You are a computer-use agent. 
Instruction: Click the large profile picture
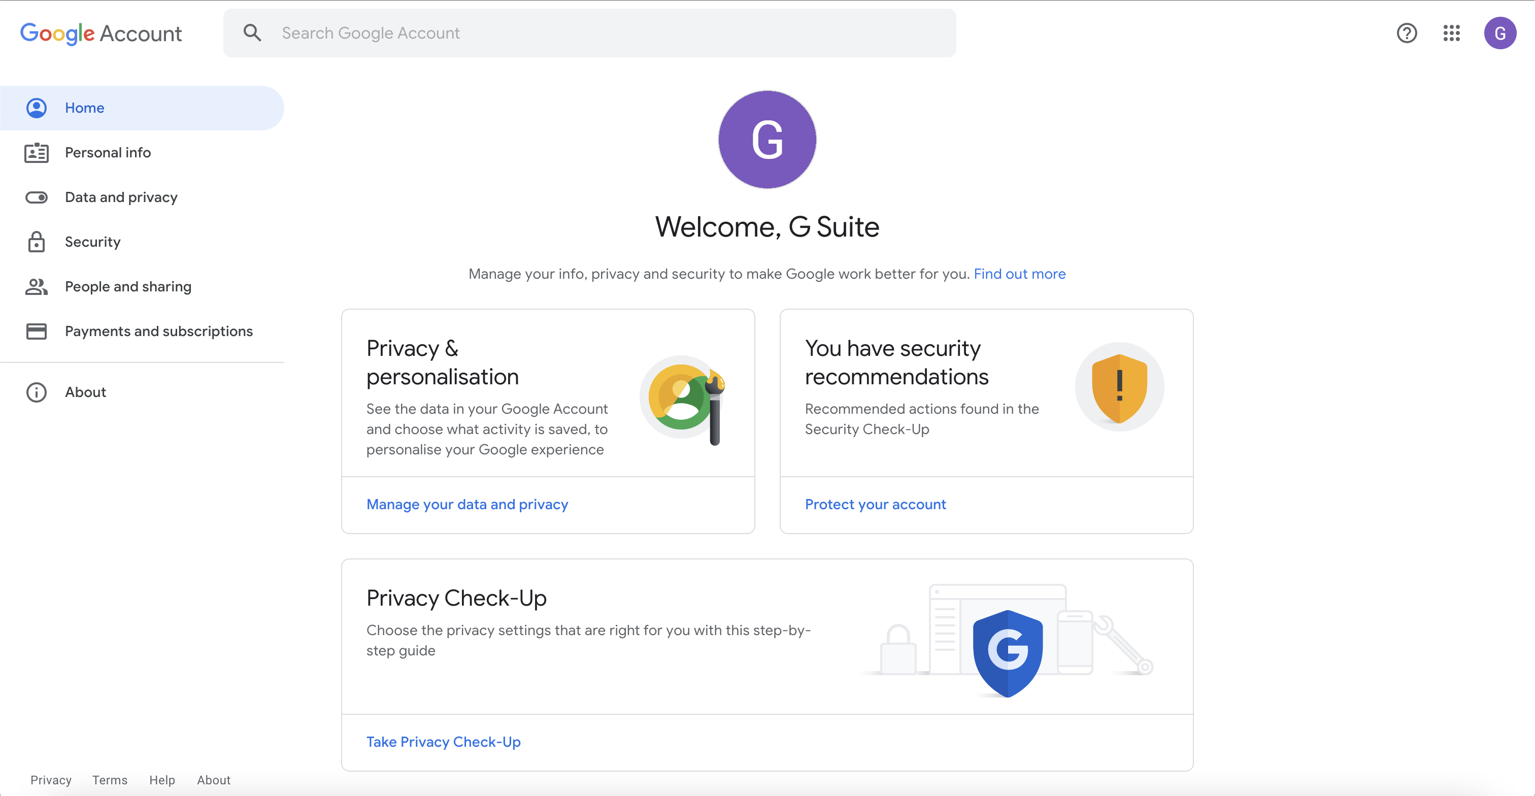767,140
